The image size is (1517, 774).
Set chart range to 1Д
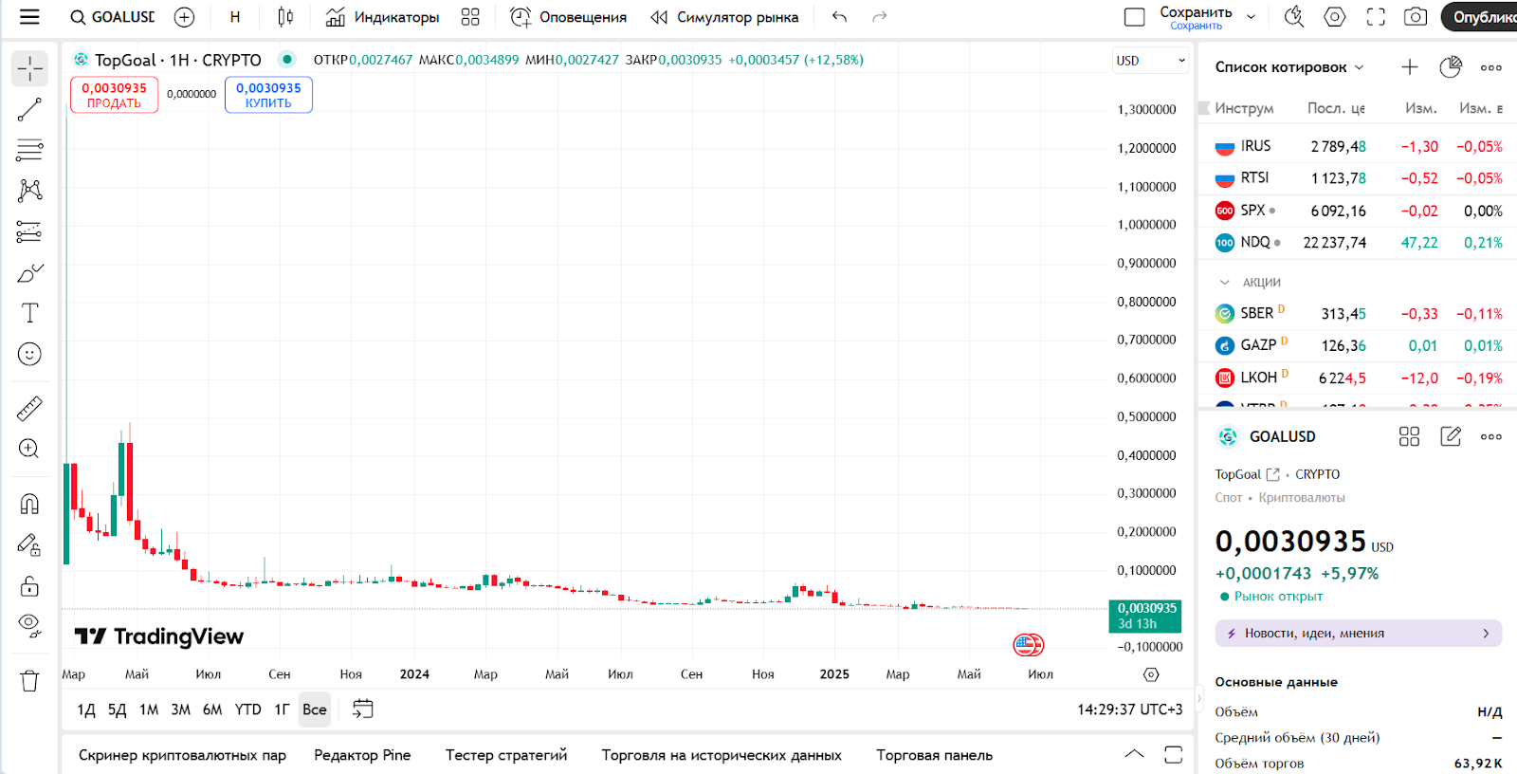[x=86, y=709]
